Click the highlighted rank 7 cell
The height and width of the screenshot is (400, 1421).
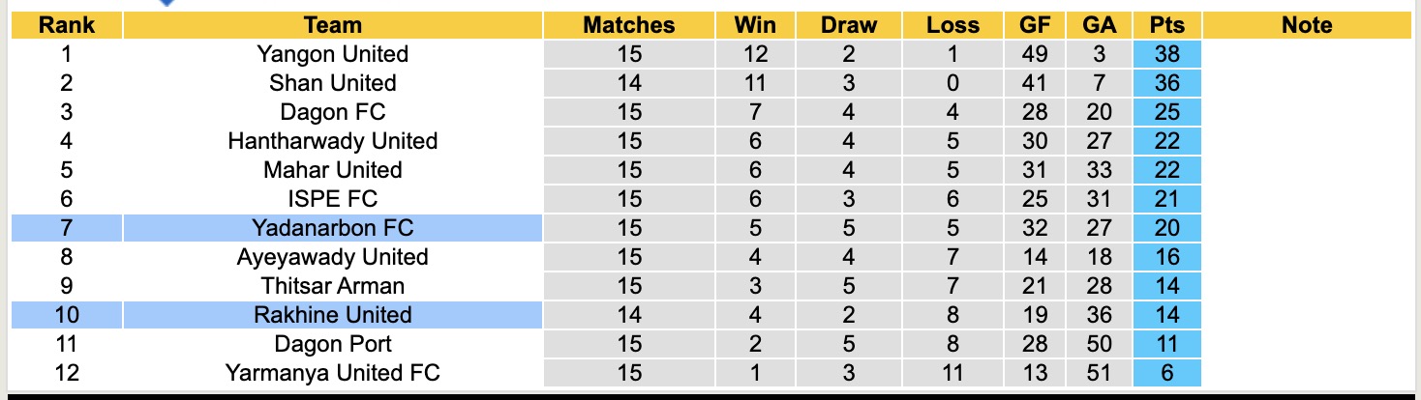(66, 228)
